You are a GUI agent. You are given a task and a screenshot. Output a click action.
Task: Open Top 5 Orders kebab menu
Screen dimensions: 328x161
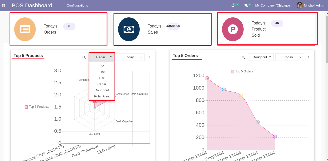click(x=308, y=57)
